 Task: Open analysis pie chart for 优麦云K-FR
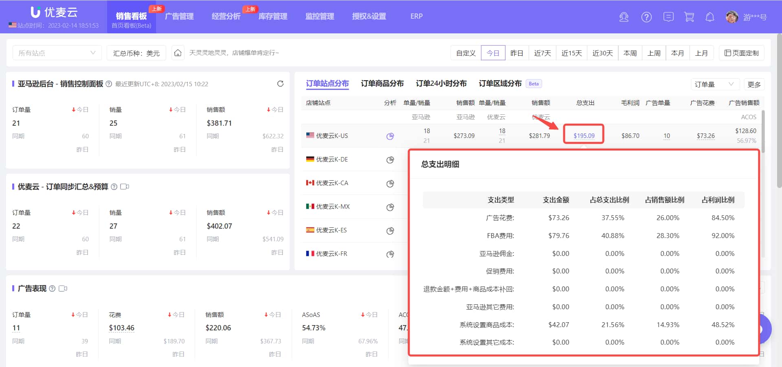tap(390, 254)
